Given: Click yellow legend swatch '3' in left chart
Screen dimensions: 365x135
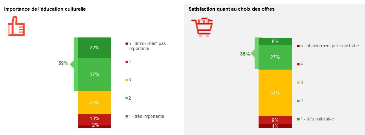Looking at the screenshot, I should (x=127, y=80).
